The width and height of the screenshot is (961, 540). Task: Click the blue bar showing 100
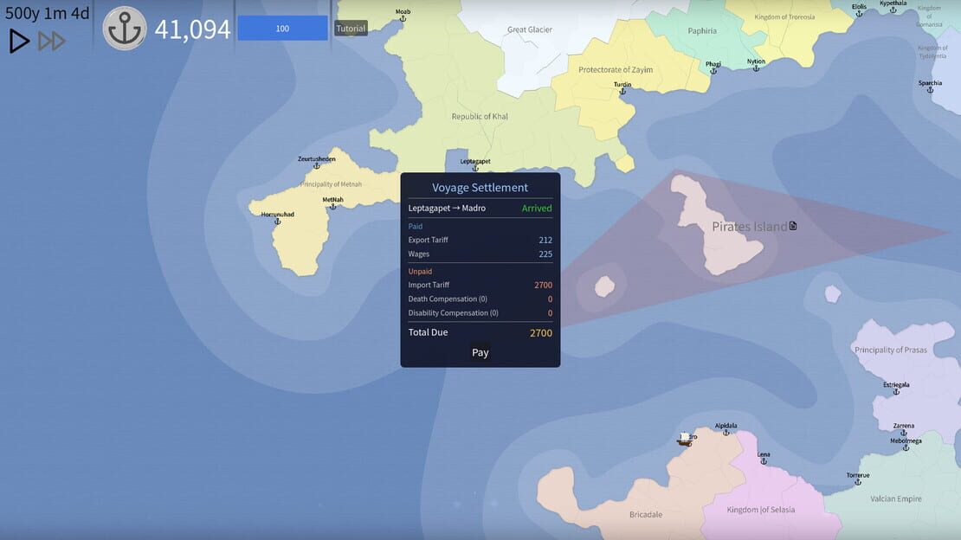coord(282,29)
